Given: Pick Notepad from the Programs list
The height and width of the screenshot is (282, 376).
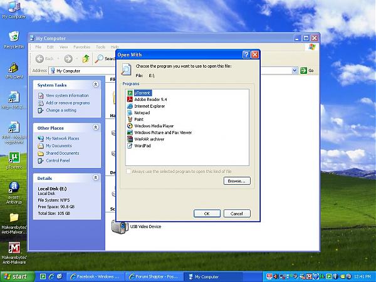Looking at the screenshot, I should (142, 112).
